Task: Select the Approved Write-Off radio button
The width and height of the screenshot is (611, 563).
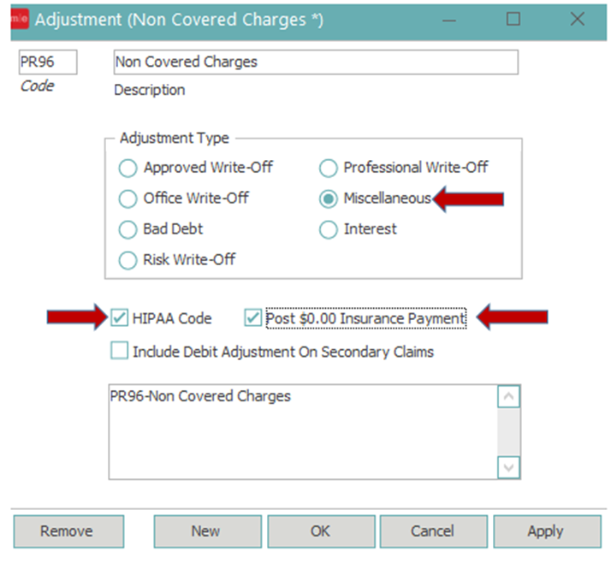Action: (128, 168)
